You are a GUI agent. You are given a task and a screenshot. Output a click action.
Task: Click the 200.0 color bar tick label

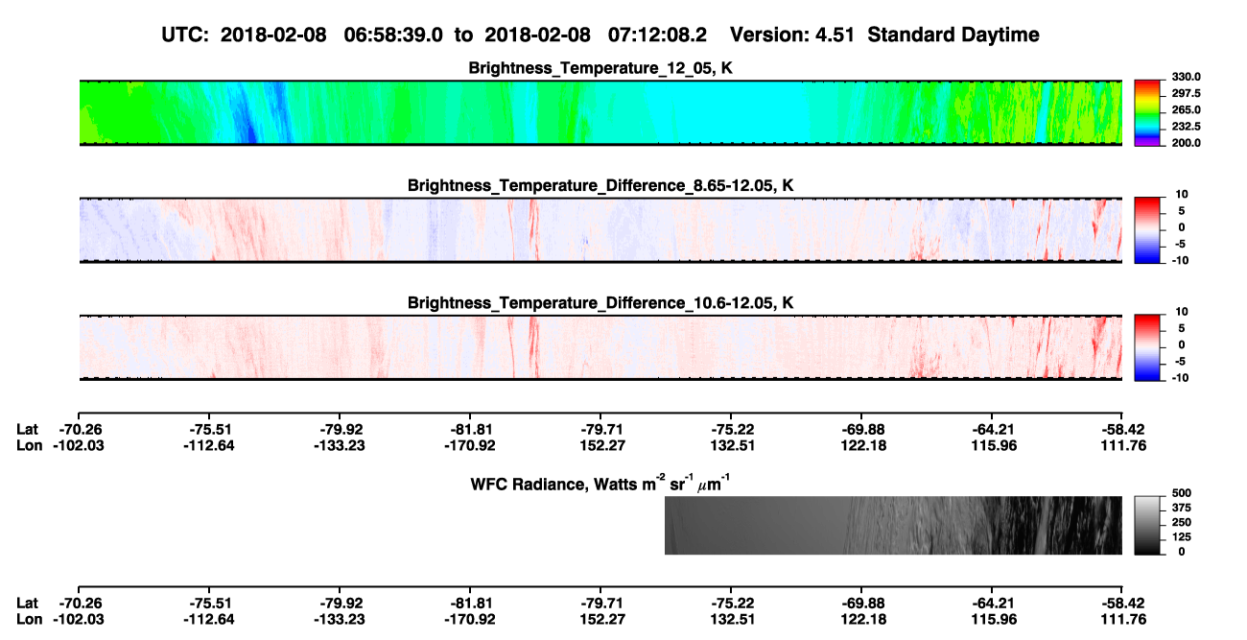click(x=1185, y=143)
